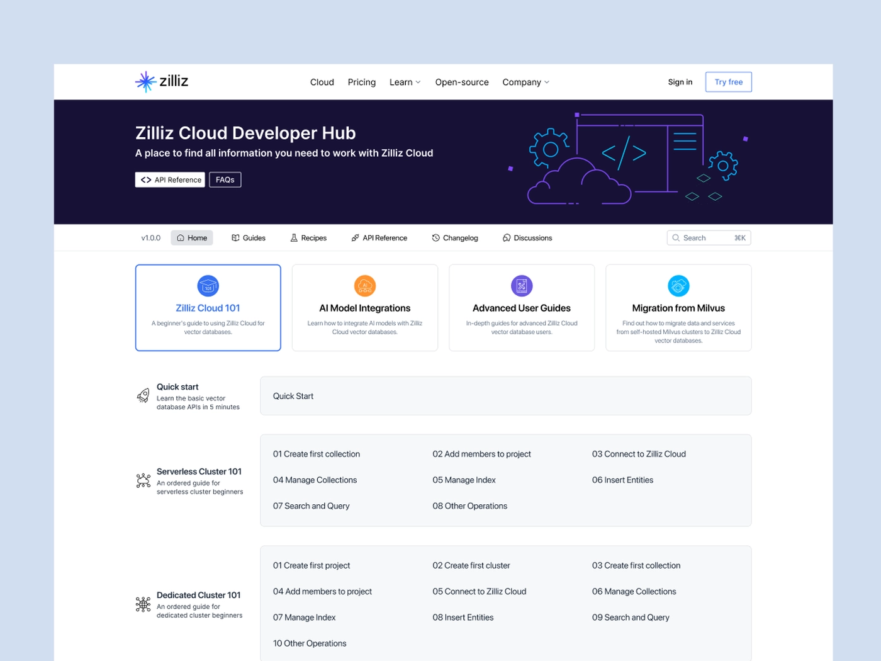This screenshot has width=881, height=661.
Task: Switch to the Home tab
Action: click(192, 237)
